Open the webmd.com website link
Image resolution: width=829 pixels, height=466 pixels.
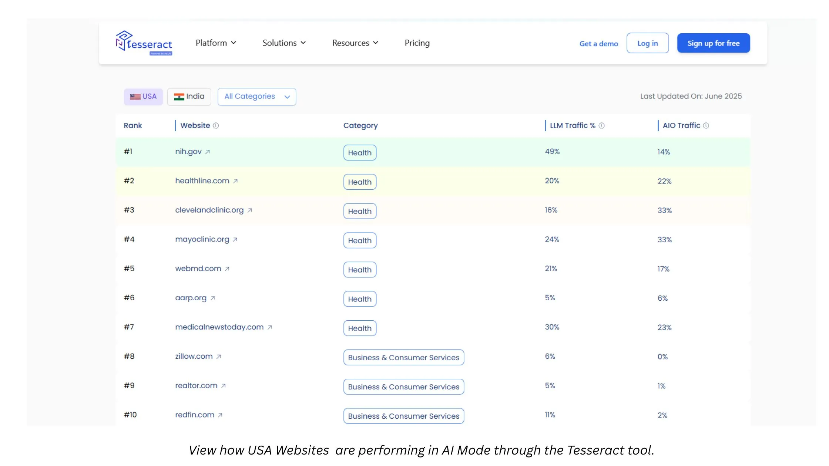pos(198,269)
